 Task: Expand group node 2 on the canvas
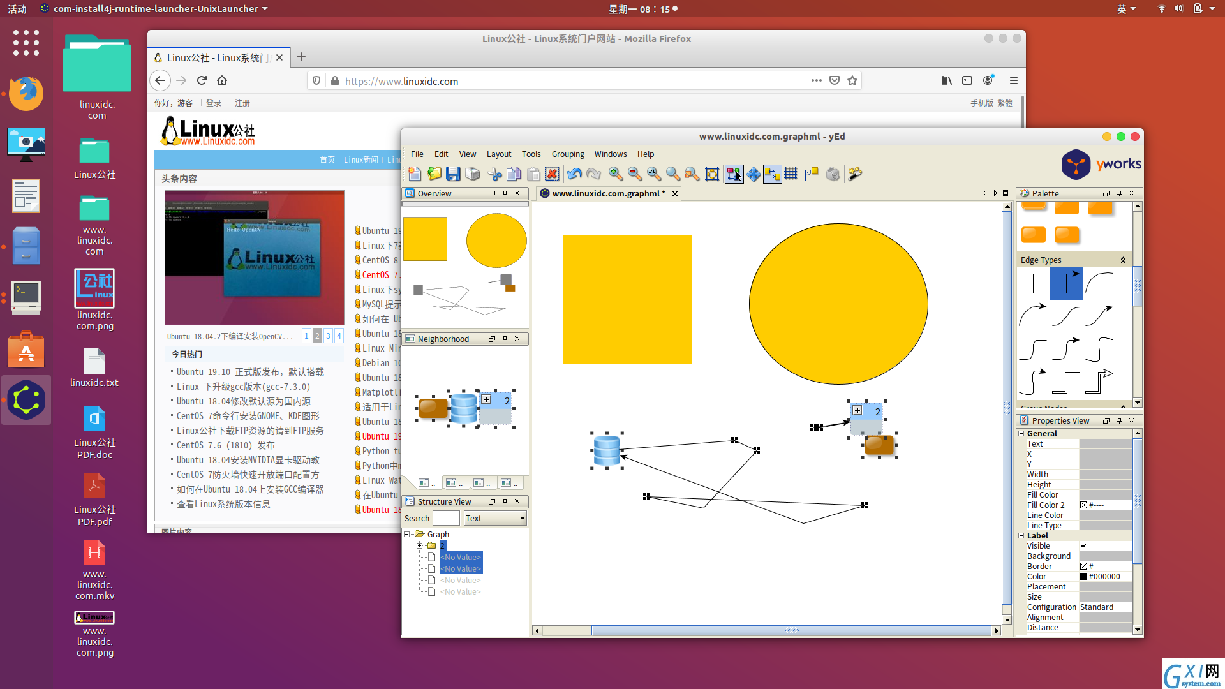click(x=857, y=411)
